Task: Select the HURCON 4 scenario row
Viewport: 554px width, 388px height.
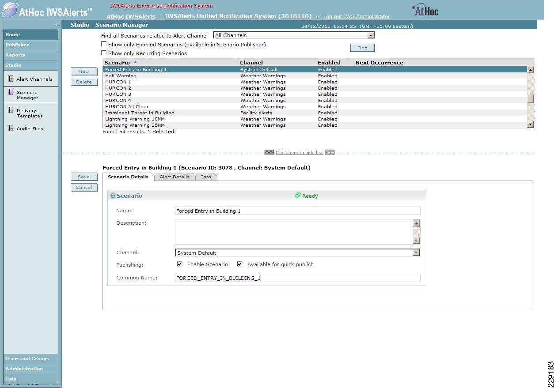Action: (x=315, y=100)
